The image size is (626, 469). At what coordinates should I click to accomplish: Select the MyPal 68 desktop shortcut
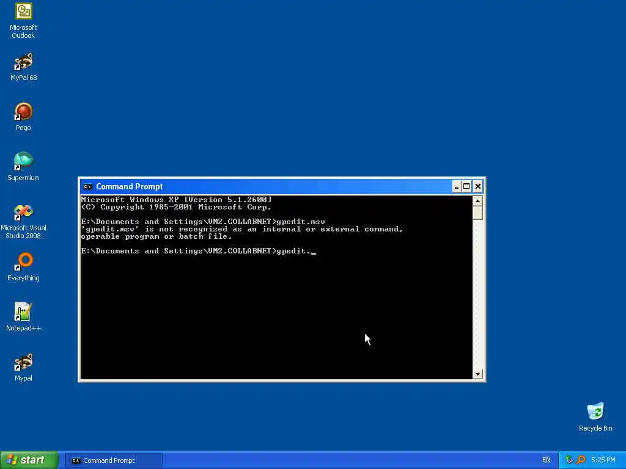pos(23,67)
